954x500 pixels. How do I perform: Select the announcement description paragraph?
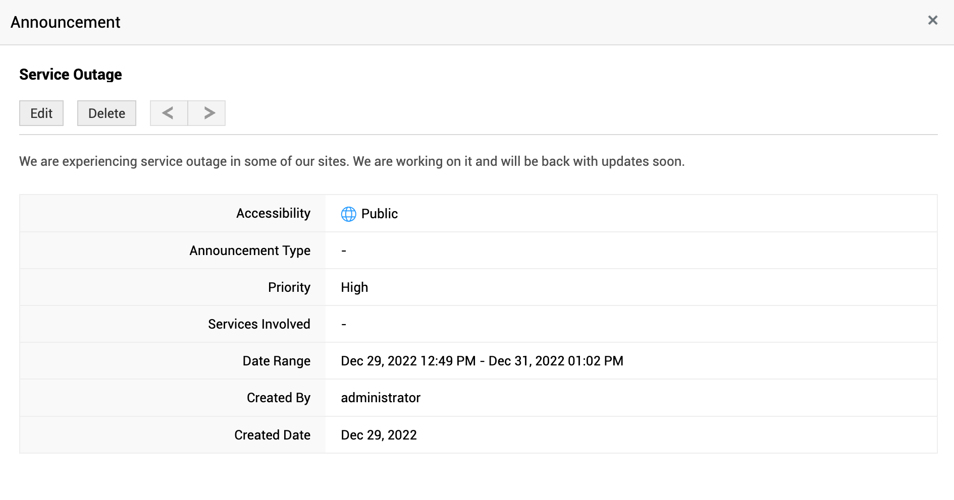352,161
